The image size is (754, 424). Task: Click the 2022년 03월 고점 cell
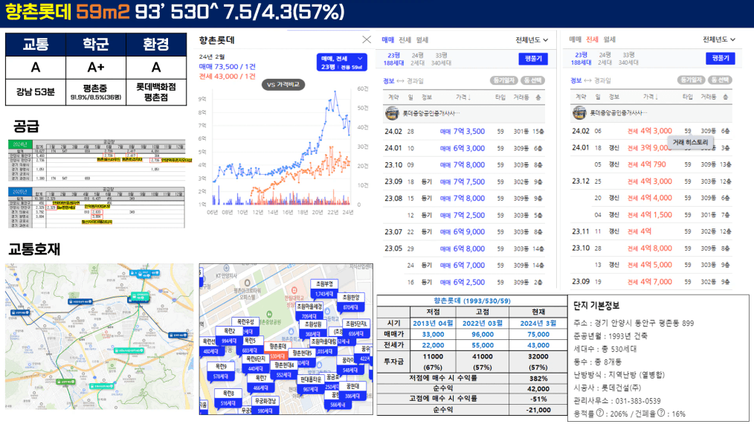point(483,324)
